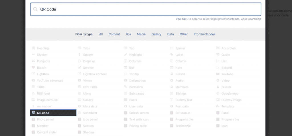Filter by Content type
The image size is (292, 136).
coord(114,34)
